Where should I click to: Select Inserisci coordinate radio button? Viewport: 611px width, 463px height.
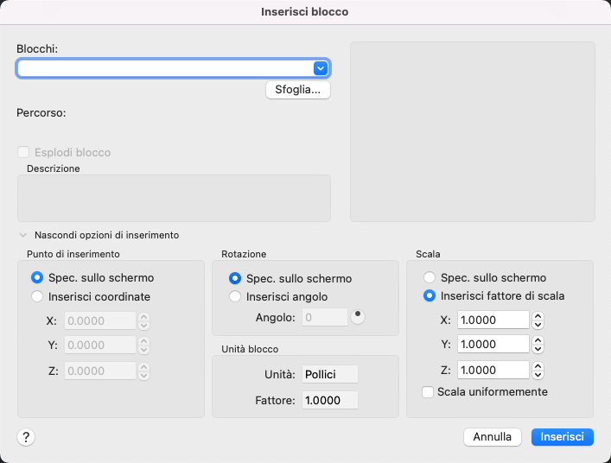pyautogui.click(x=37, y=296)
